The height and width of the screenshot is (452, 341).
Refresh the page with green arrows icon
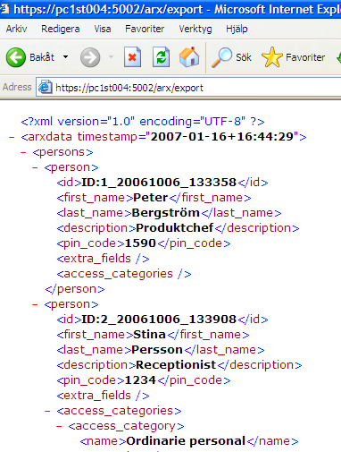click(161, 57)
